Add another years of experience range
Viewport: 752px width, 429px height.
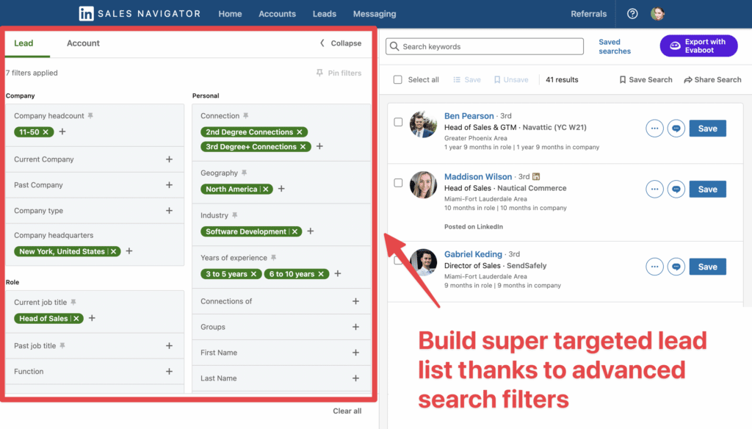(338, 273)
